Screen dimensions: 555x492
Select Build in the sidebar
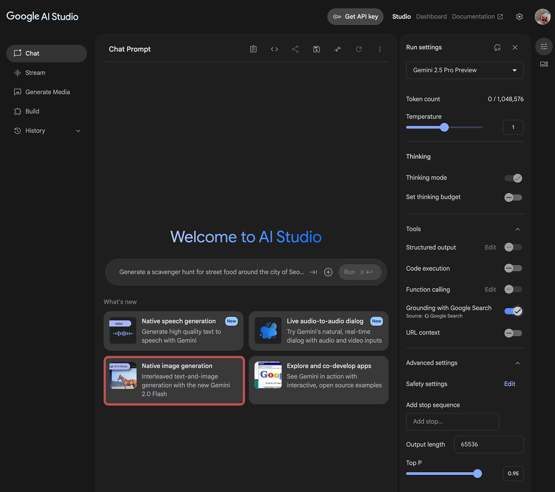coord(47,111)
